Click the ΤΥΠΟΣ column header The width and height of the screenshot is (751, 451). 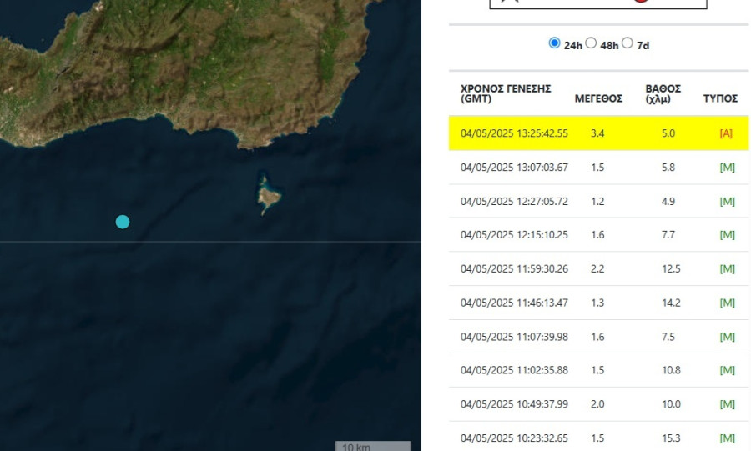pos(720,98)
